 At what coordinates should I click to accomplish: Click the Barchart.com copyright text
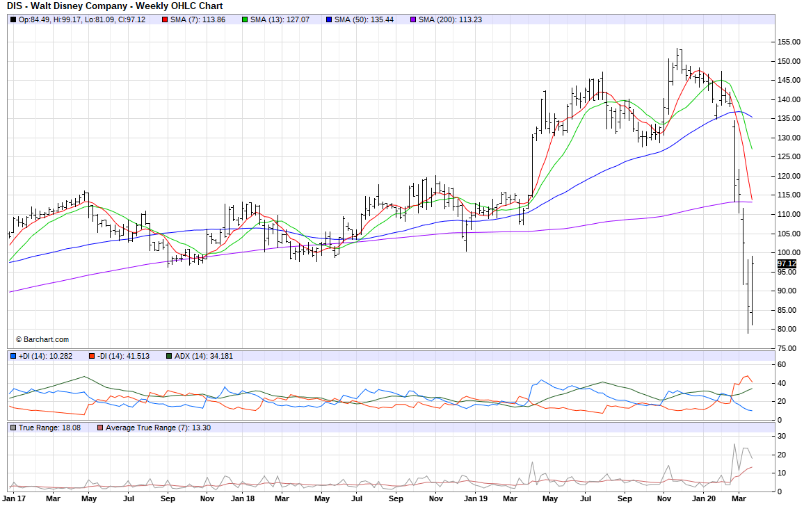42,340
